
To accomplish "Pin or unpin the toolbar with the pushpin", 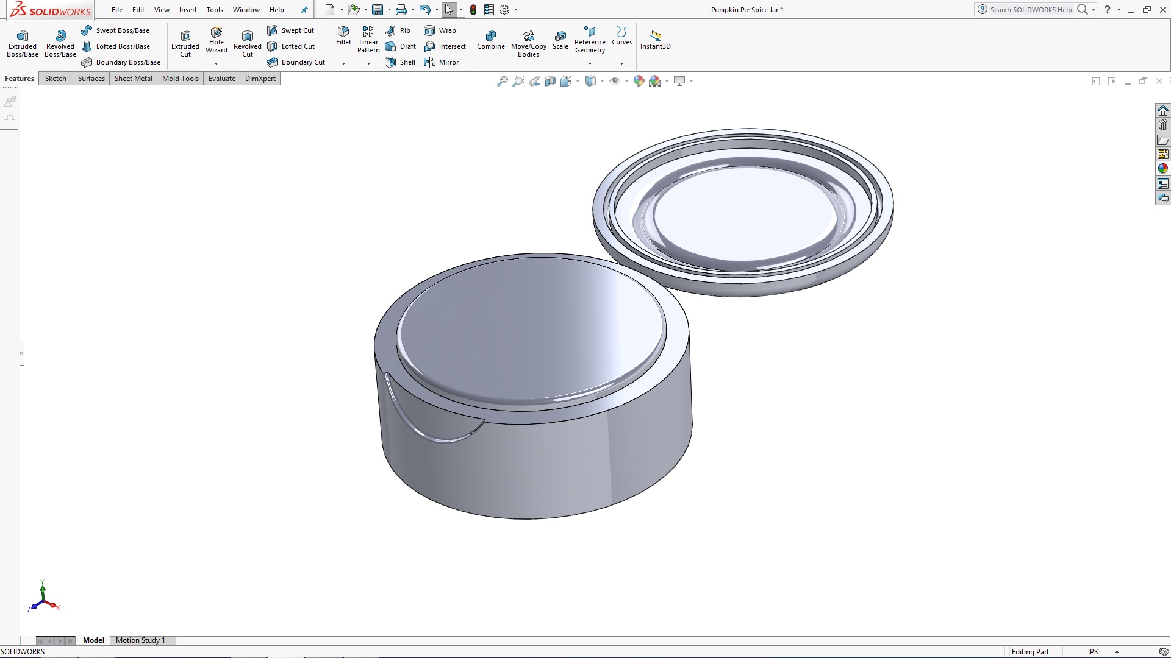I will (304, 10).
